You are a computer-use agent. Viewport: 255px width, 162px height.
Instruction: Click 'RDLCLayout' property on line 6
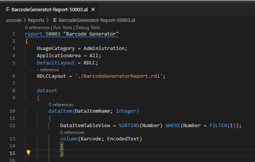(51, 76)
